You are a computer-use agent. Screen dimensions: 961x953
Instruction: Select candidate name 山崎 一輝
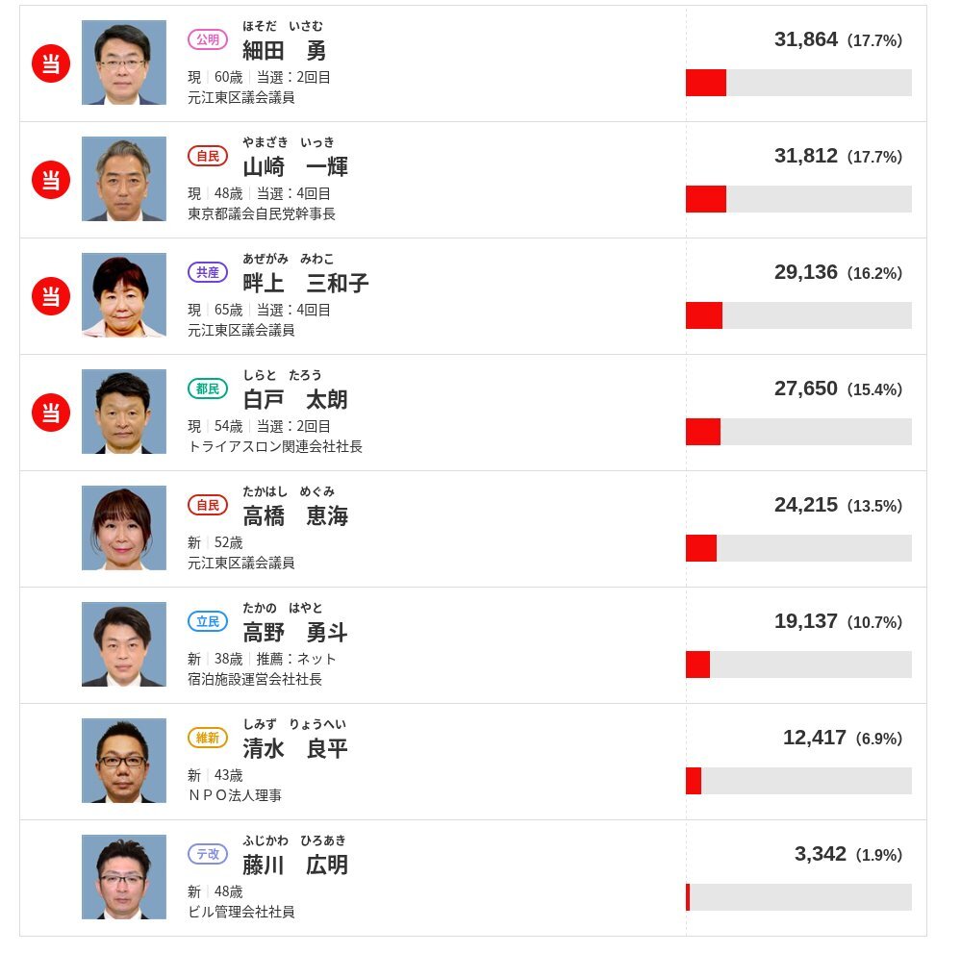pos(295,166)
